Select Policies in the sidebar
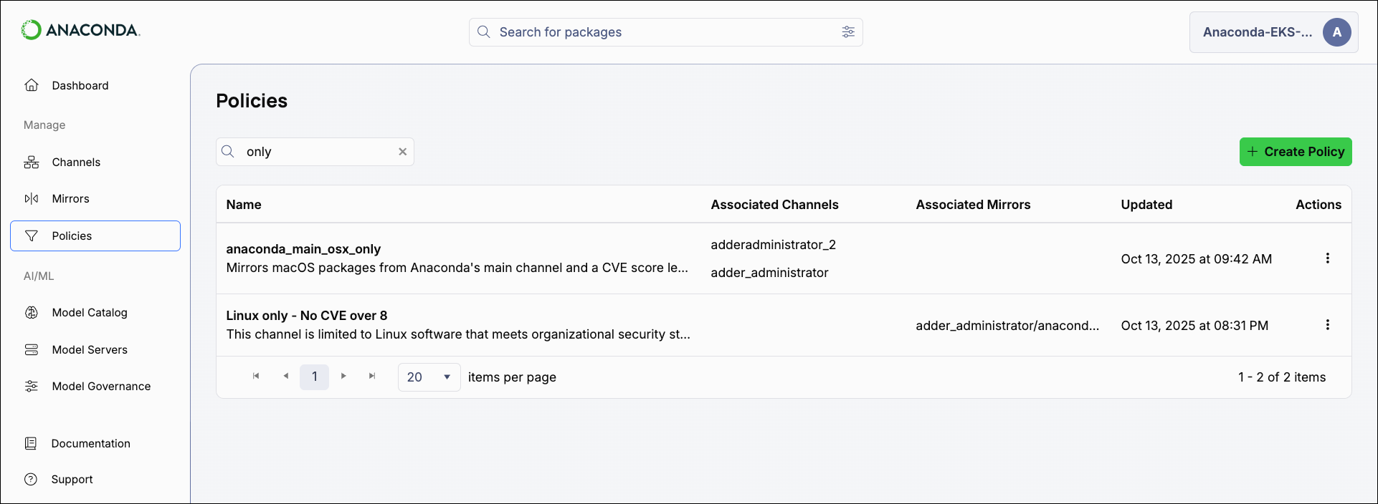This screenshot has height=504, width=1378. point(95,236)
